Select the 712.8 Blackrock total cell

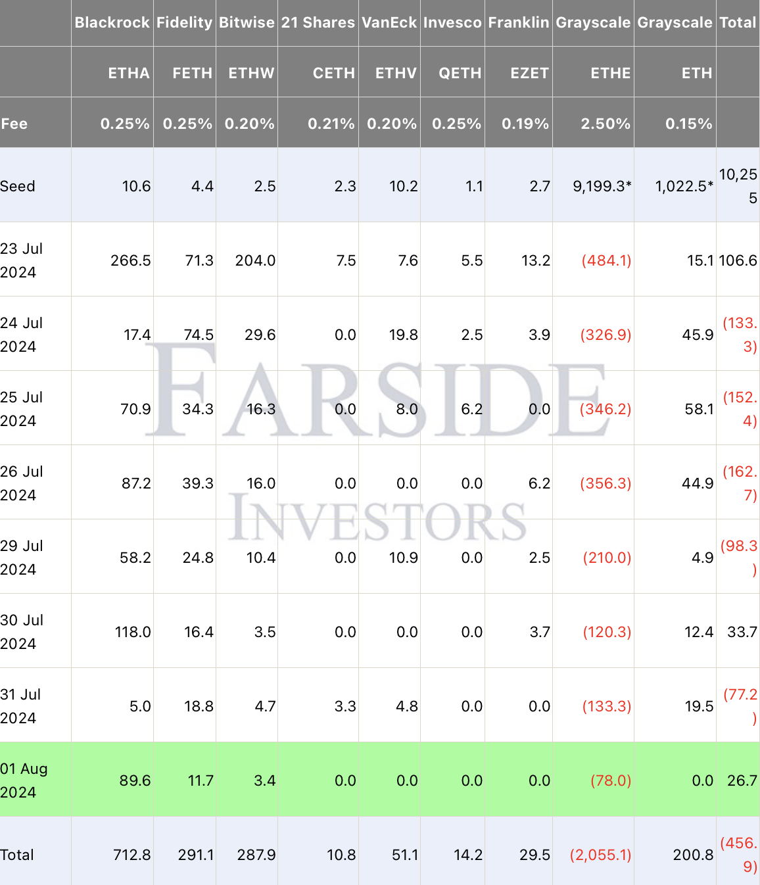[x=131, y=855]
